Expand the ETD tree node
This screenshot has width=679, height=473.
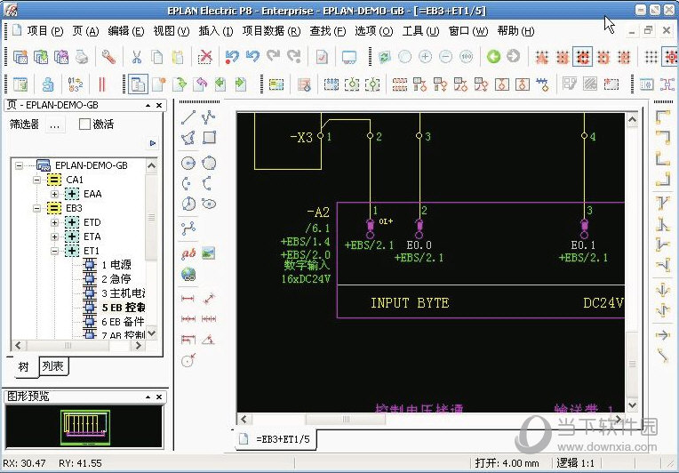click(54, 222)
